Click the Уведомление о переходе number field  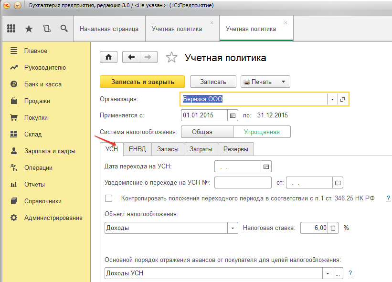[243, 182]
